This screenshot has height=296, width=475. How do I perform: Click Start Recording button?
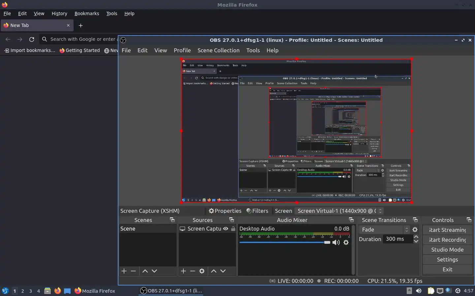tap(447, 240)
